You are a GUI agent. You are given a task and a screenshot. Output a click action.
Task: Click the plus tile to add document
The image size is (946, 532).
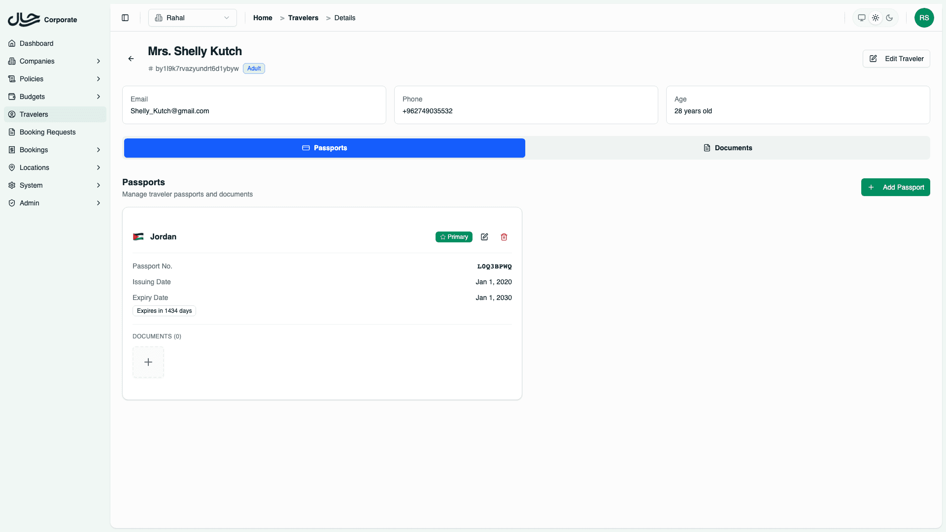click(x=148, y=363)
